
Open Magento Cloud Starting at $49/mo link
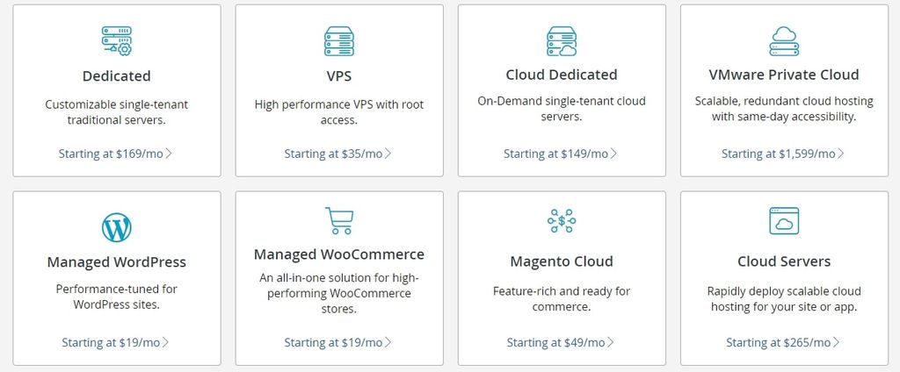point(560,342)
